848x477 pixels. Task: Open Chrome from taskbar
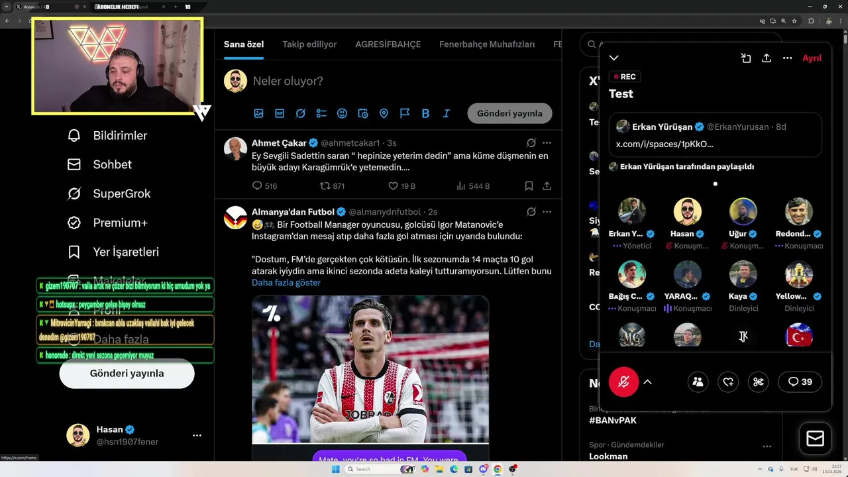pos(498,469)
